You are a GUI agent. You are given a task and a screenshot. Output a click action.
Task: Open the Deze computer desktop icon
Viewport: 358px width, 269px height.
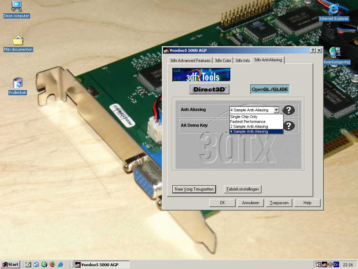point(16,9)
